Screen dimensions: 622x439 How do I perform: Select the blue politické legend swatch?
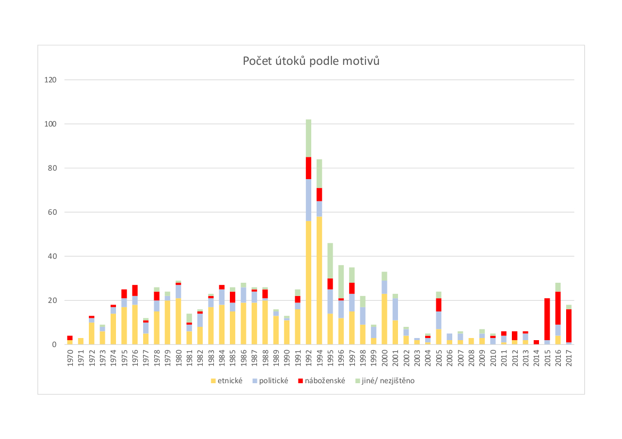coord(255,381)
